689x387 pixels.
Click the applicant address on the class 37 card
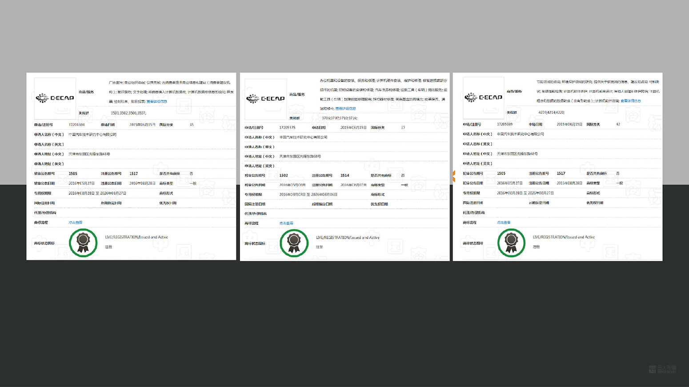tap(300, 156)
